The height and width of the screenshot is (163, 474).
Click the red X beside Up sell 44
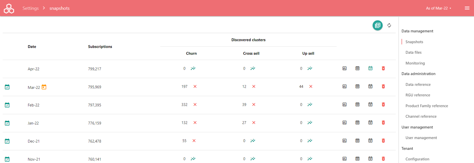tap(311, 87)
